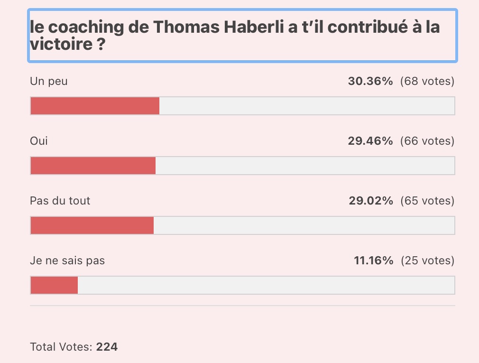The height and width of the screenshot is (363, 479).
Task: Click the red filled part of the "Pas du tout" bar
Action: point(92,225)
